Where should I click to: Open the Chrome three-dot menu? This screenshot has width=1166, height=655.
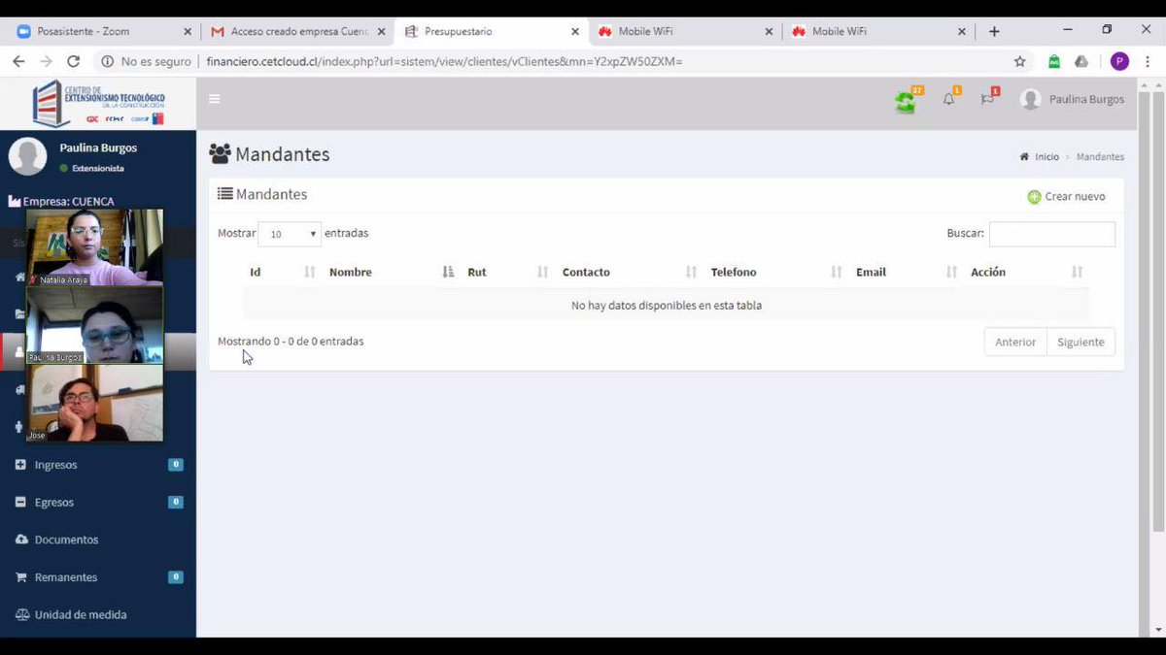(1149, 61)
